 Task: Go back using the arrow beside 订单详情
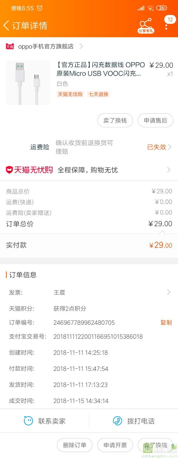(x=6, y=25)
